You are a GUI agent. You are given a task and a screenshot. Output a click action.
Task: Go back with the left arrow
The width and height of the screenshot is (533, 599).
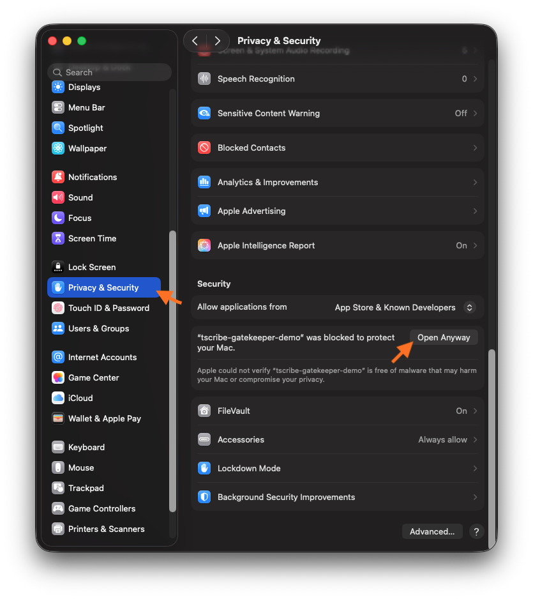pos(195,40)
